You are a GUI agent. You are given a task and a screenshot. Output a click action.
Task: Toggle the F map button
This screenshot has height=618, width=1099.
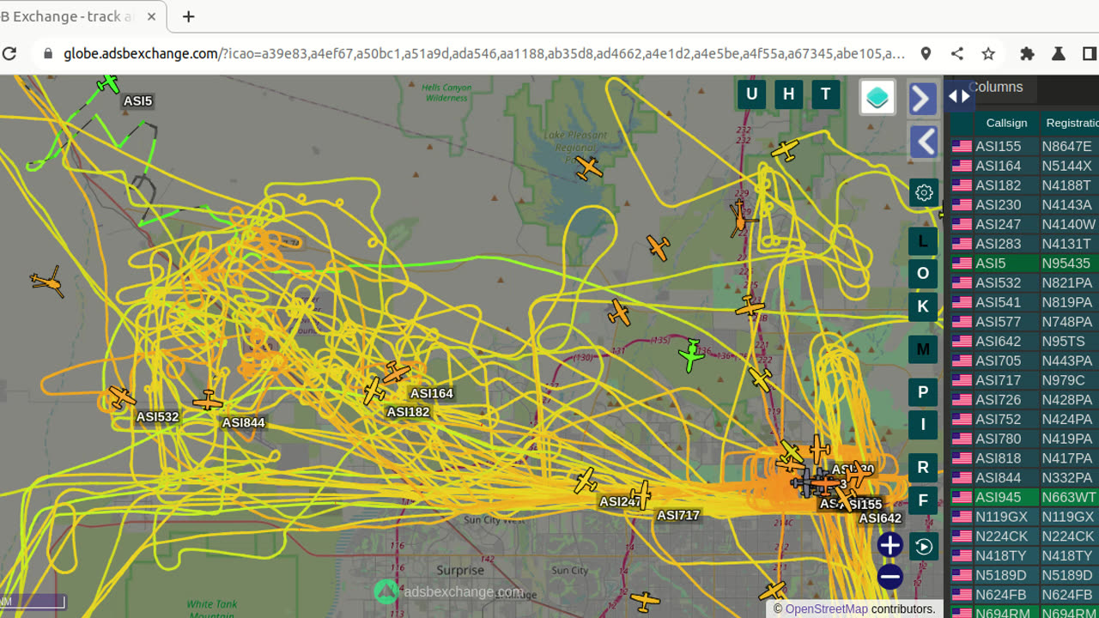click(923, 500)
